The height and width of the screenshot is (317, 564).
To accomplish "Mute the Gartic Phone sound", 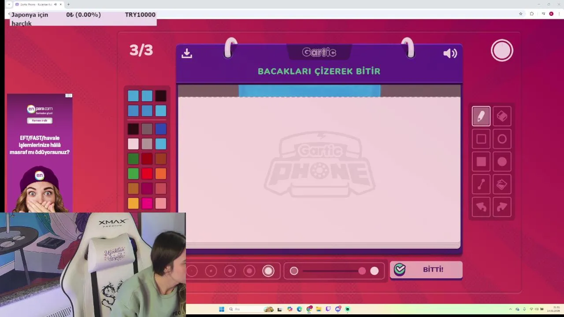I will 450,53.
